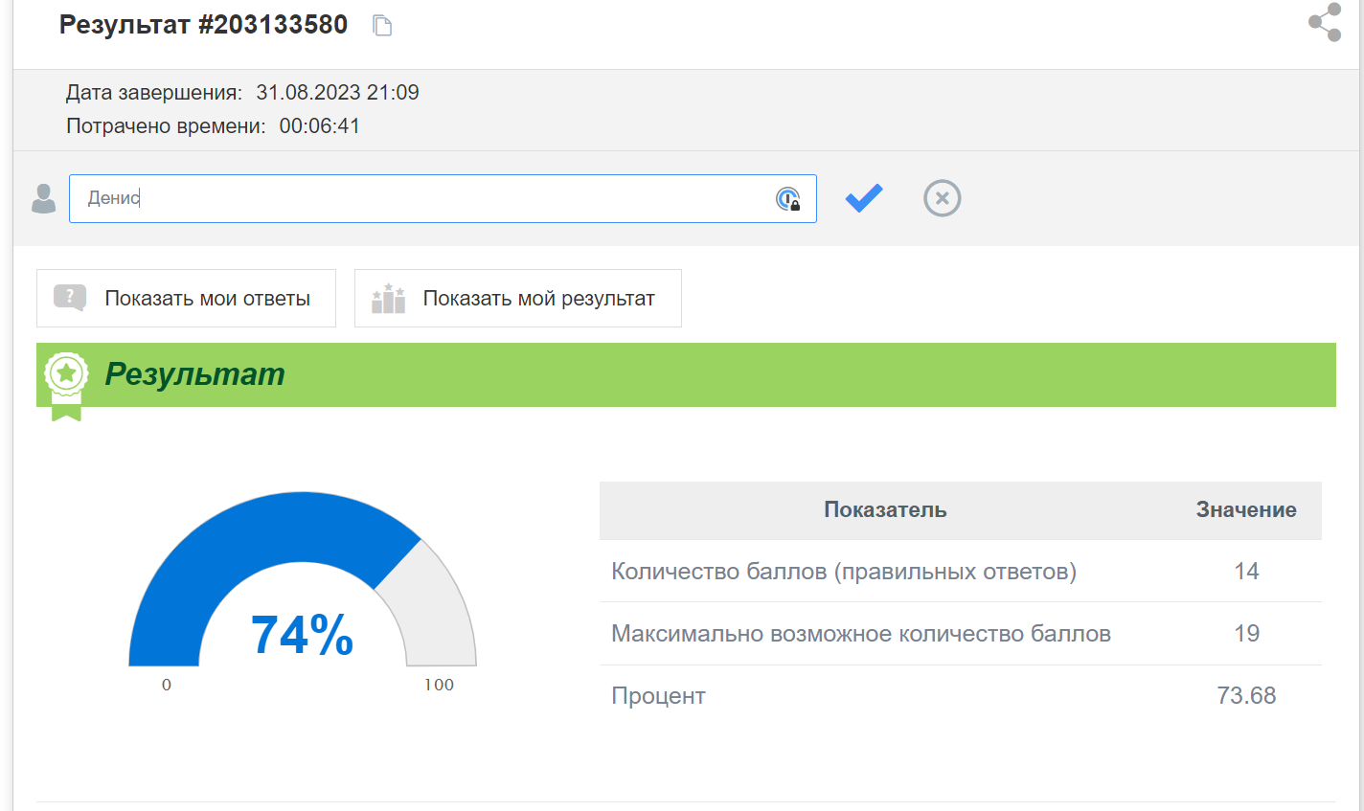Click the 'Результат #203133580' title
1364x811 pixels.
coord(203,25)
